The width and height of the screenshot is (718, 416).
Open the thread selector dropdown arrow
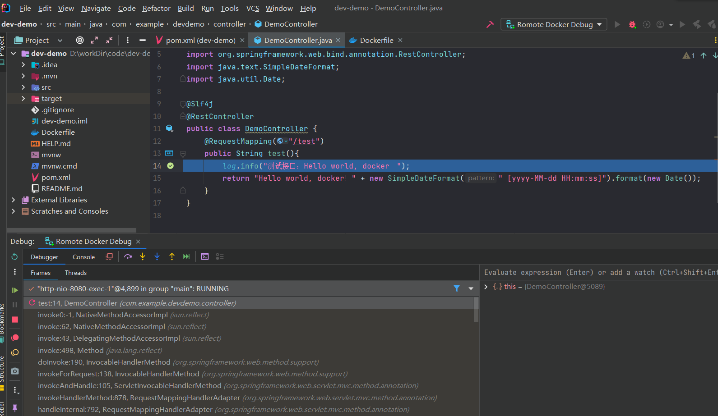tap(471, 288)
